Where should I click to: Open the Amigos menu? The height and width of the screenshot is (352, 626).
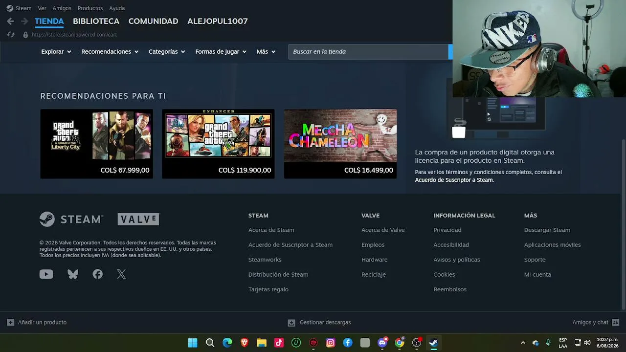[x=62, y=8]
